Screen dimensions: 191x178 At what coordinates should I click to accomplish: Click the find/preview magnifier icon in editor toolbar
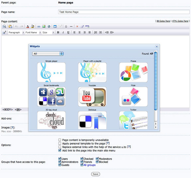4,26
